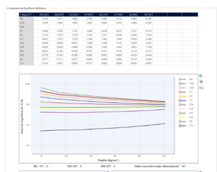Click the C3 value 1.134 cell
This screenshot has width=217, height=172.
(x=71, y=39)
